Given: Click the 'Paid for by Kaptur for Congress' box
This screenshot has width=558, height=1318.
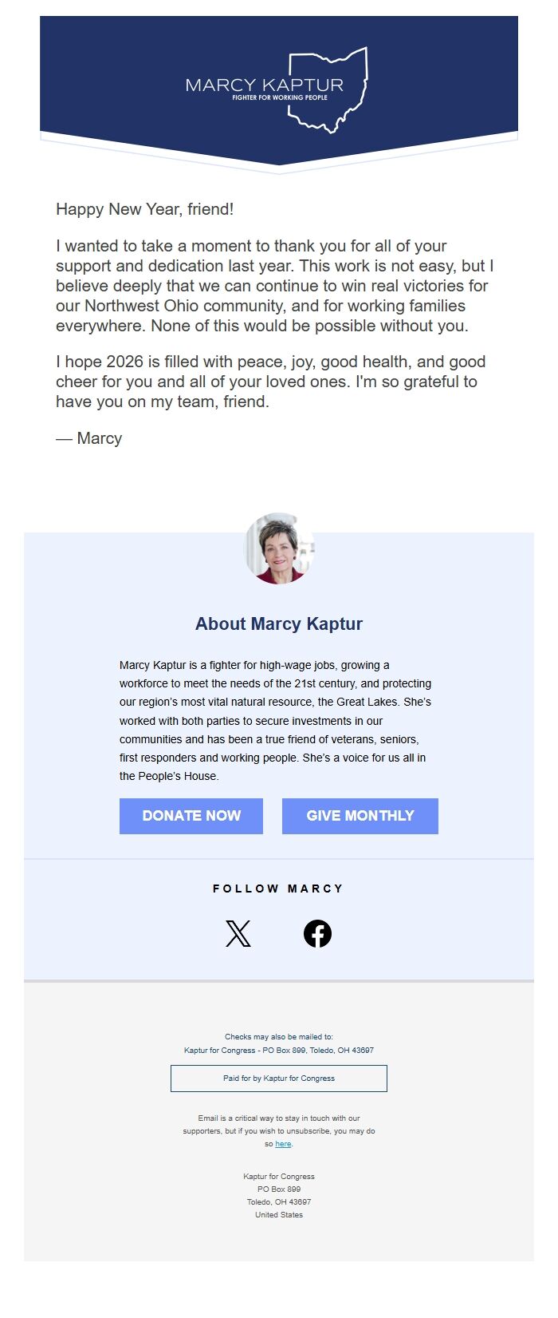Looking at the screenshot, I should [x=279, y=1078].
